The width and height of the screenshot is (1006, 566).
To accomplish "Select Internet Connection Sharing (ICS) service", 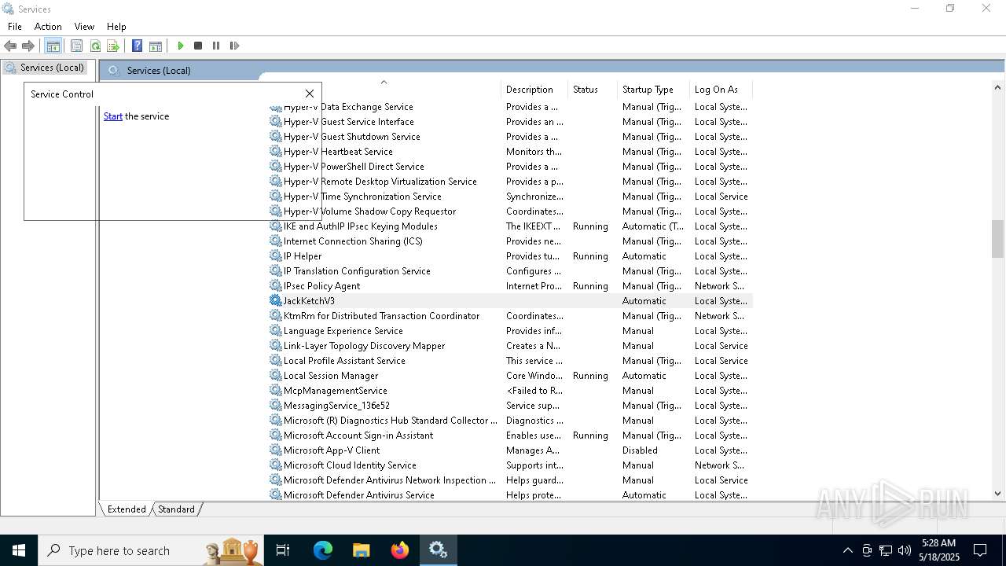I will (353, 241).
